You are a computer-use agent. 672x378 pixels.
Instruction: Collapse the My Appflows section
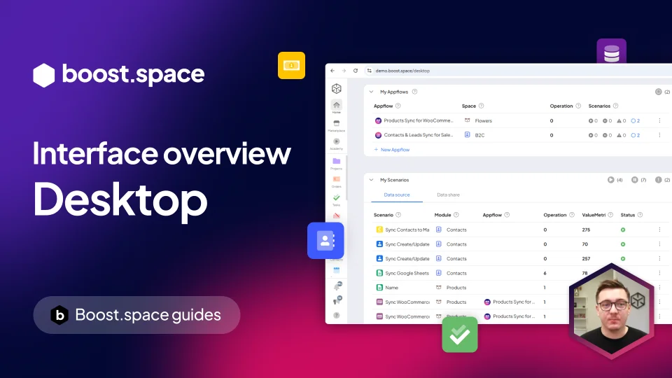[371, 92]
